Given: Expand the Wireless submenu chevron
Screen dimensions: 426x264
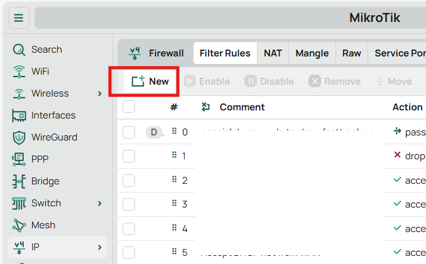Looking at the screenshot, I should pyautogui.click(x=100, y=94).
